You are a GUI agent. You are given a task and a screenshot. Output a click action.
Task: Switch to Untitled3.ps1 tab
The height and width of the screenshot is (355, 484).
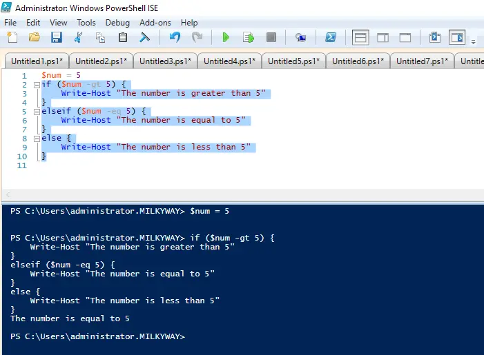pyautogui.click(x=165, y=61)
